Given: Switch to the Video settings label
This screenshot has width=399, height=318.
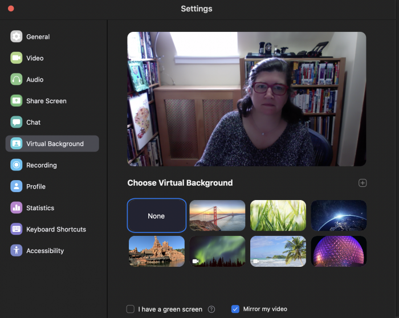Looking at the screenshot, I should pyautogui.click(x=35, y=58).
